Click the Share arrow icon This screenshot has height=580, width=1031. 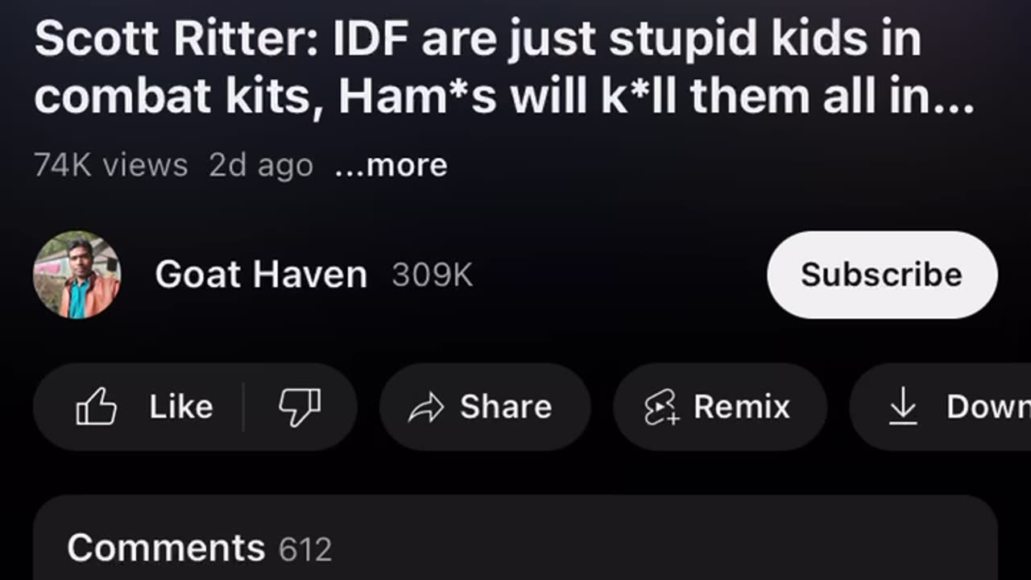click(x=426, y=408)
